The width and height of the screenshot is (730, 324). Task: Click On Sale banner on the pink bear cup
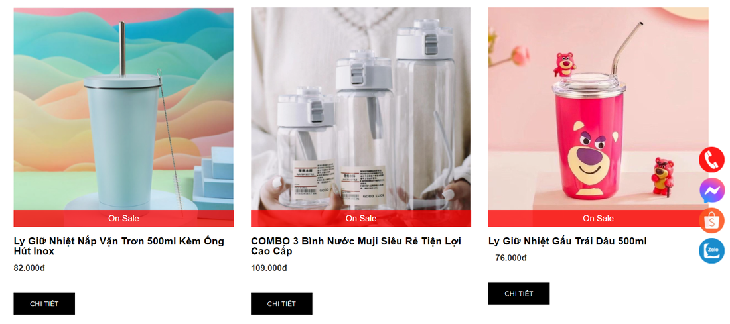click(x=598, y=219)
